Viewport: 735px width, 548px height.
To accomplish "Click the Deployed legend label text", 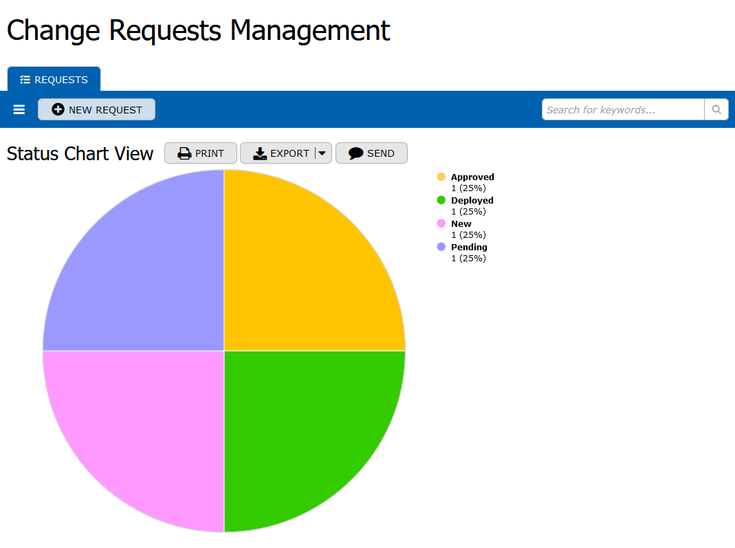I will point(472,201).
